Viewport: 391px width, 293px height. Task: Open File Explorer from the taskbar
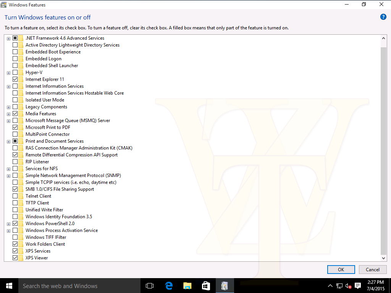click(187, 286)
